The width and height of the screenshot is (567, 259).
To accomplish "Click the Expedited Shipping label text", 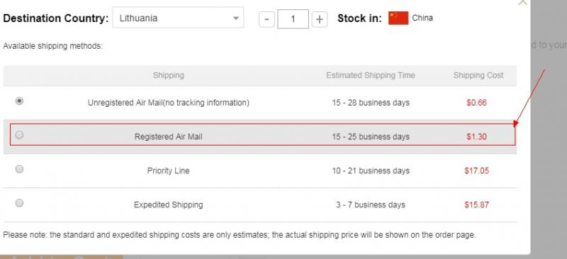I will 168,205.
